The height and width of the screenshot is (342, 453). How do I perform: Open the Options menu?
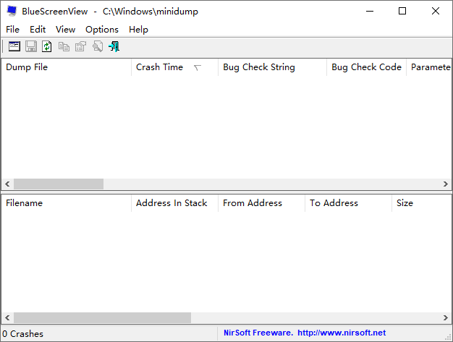[x=101, y=30]
